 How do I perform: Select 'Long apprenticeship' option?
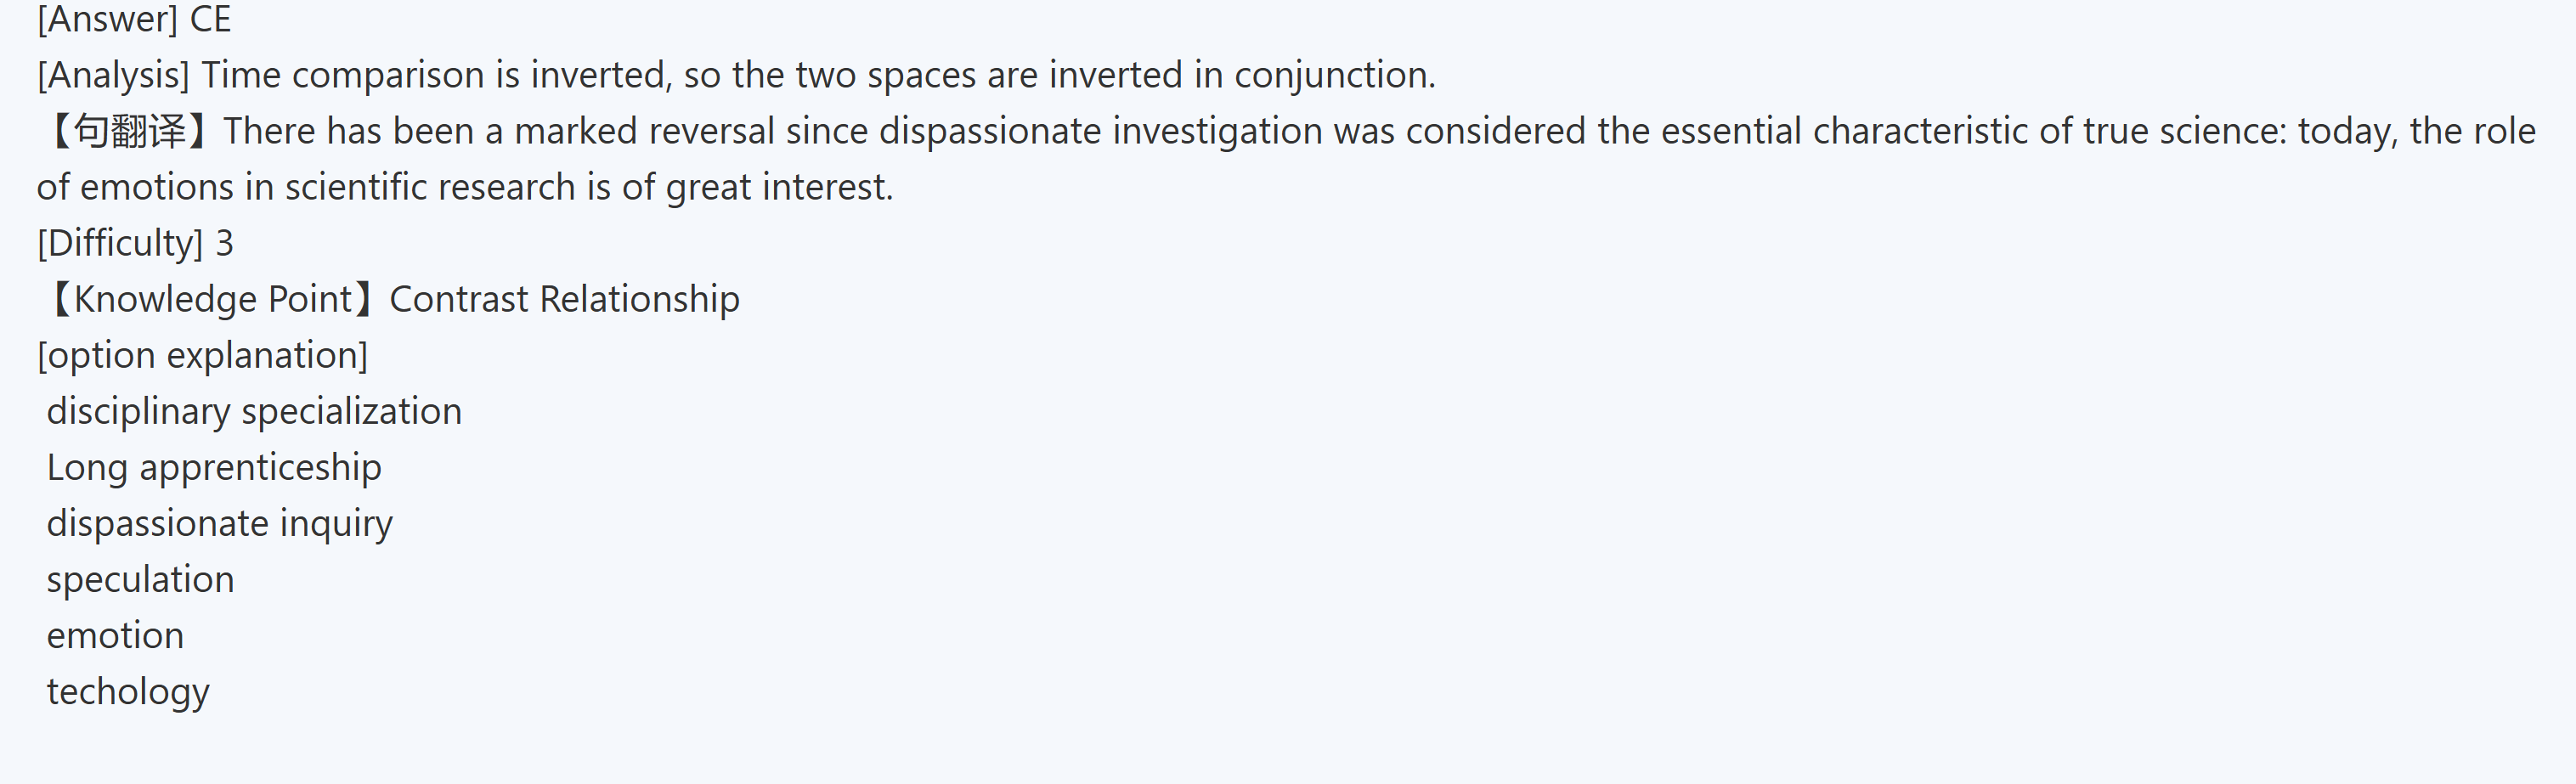pos(214,467)
